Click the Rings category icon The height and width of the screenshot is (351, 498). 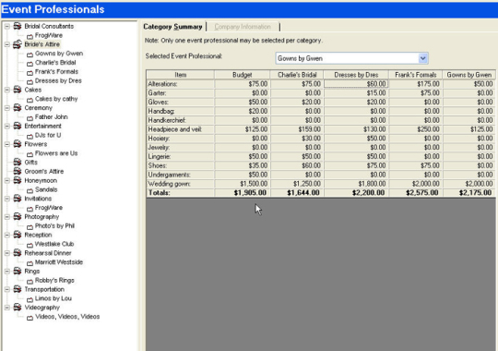click(18, 272)
